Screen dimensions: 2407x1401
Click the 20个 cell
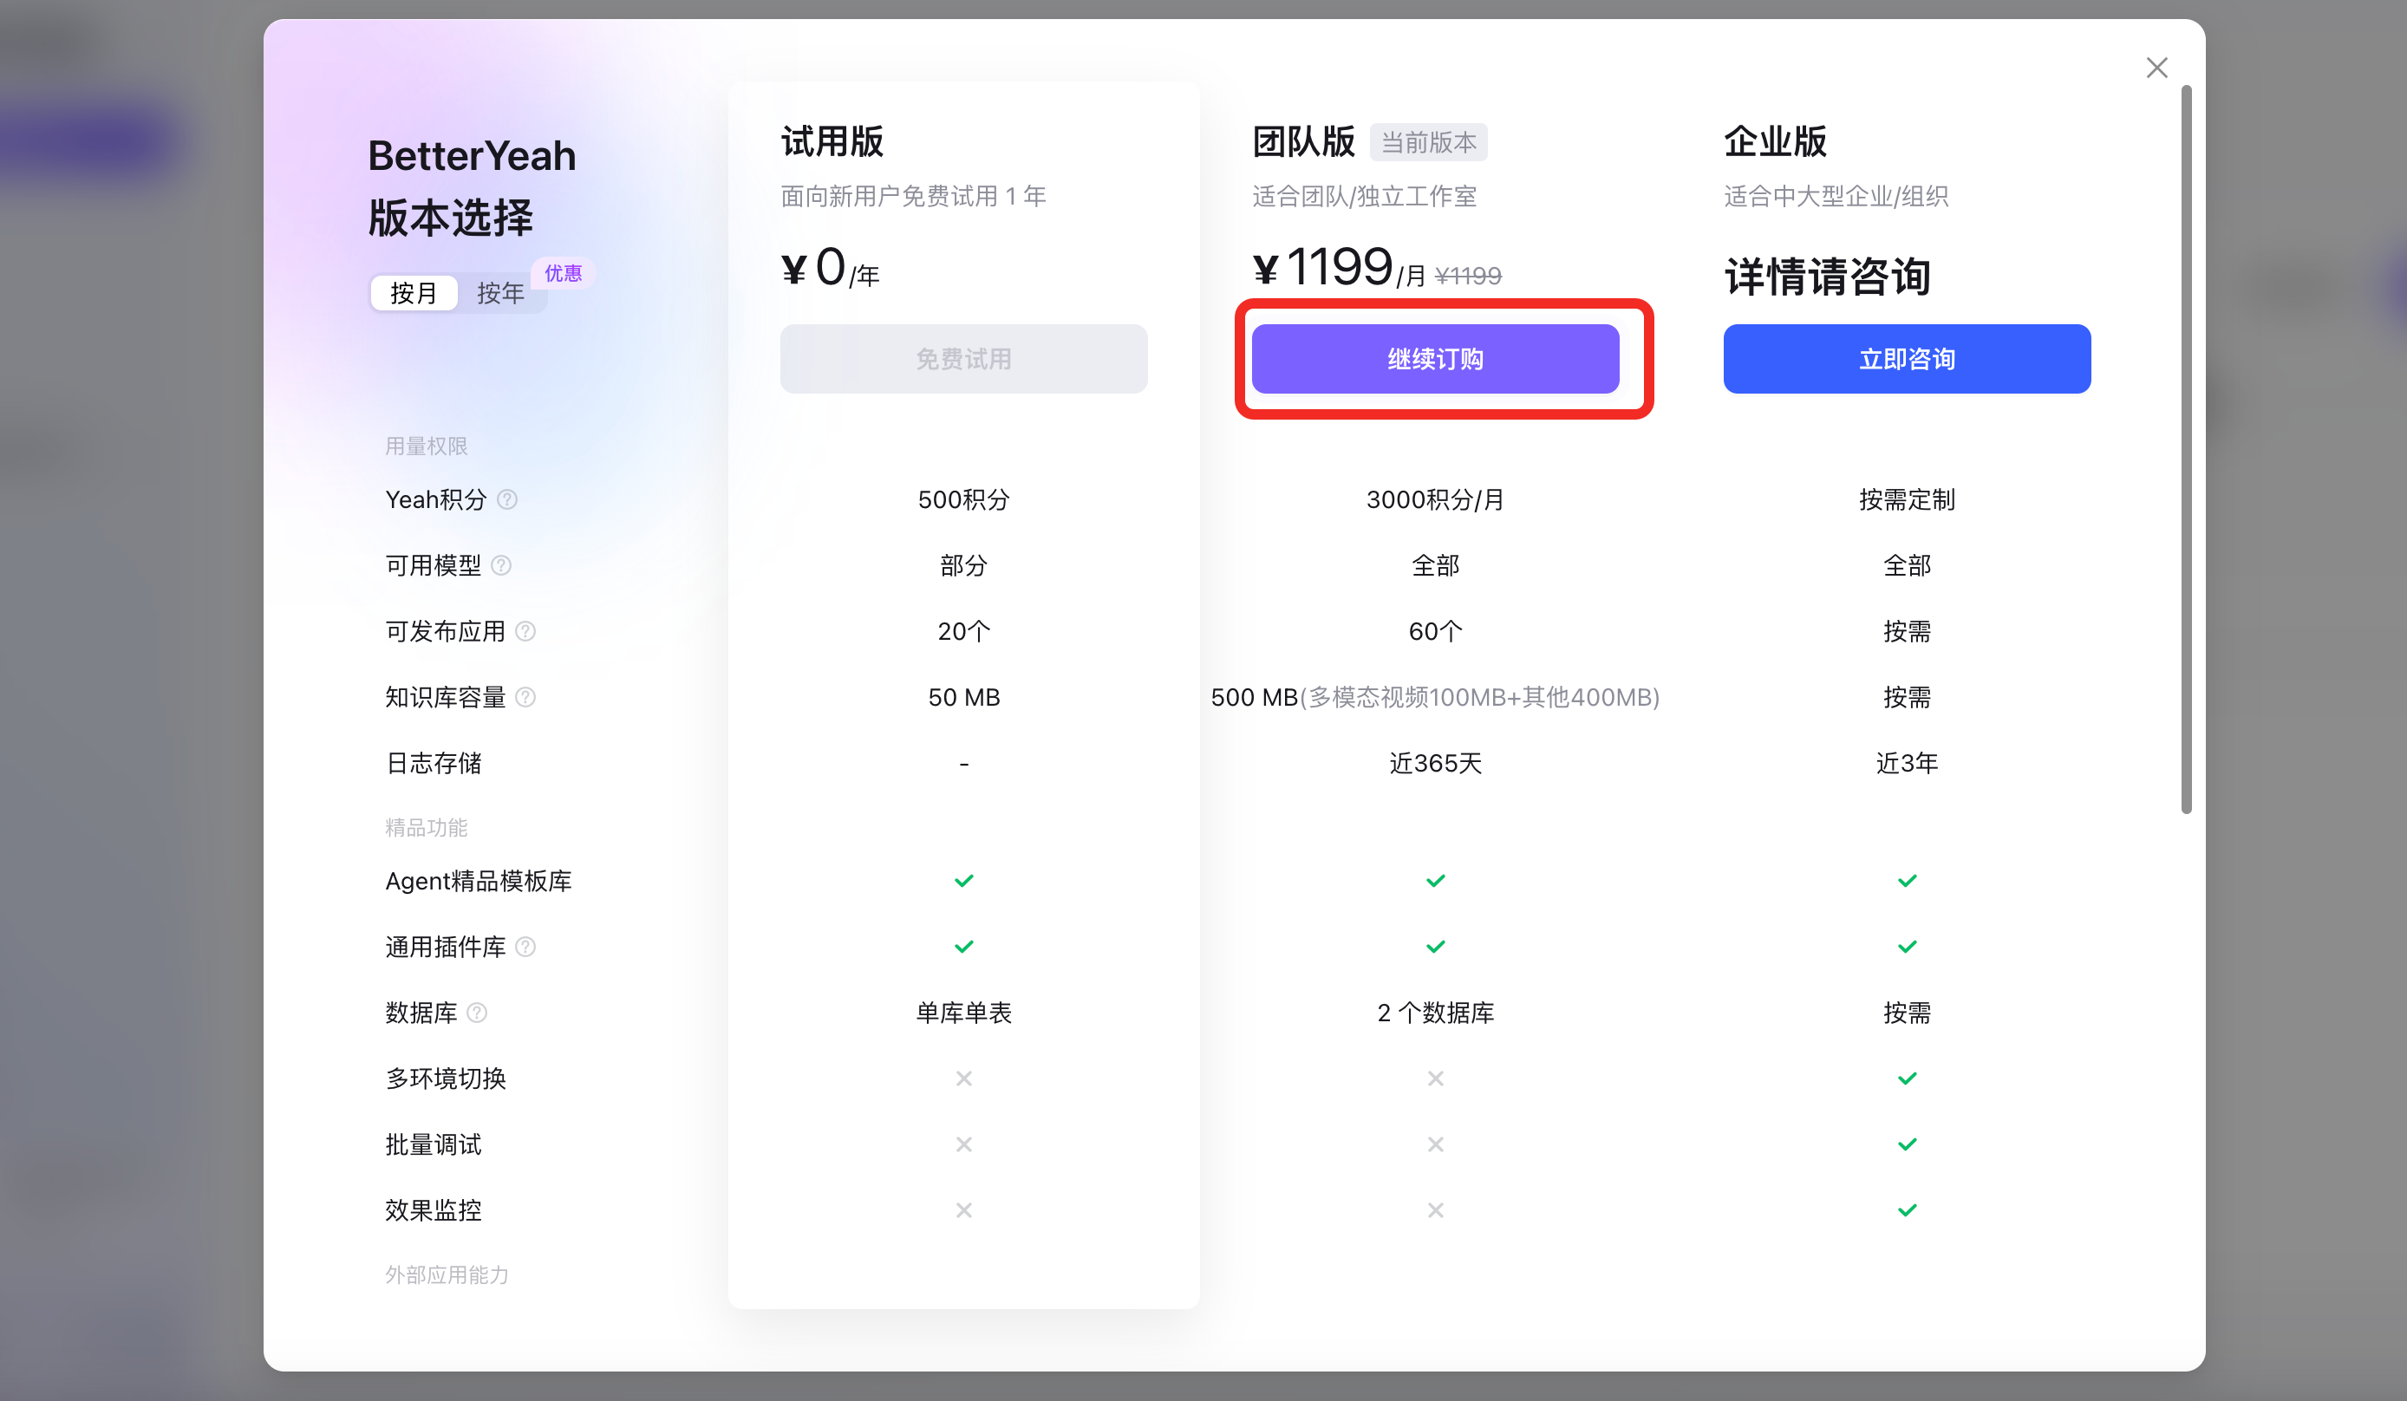[962, 631]
